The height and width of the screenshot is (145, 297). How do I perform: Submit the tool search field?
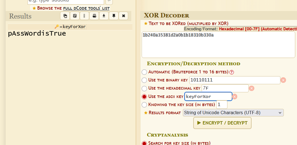pos(109,1)
